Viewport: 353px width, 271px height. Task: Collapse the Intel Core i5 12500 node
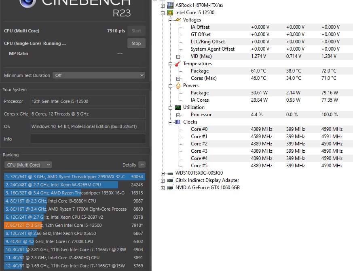(x=163, y=13)
